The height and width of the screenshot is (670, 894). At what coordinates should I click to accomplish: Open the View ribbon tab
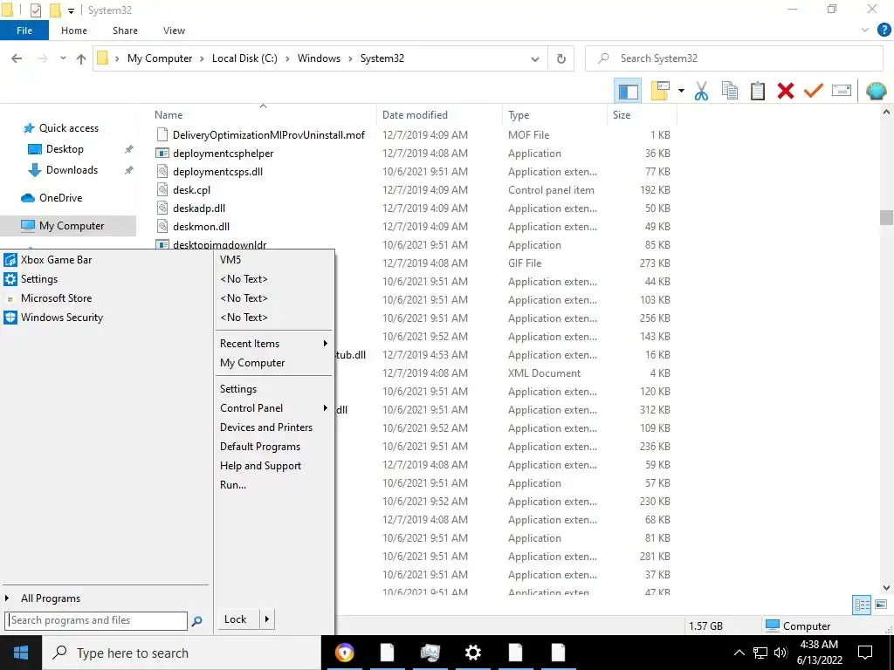(x=174, y=31)
